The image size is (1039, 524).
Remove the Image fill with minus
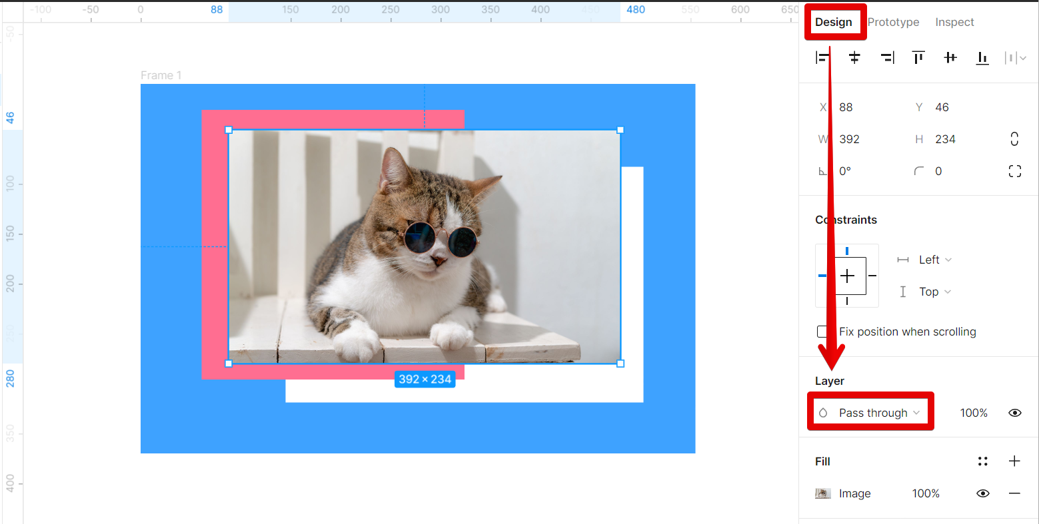tap(1014, 493)
